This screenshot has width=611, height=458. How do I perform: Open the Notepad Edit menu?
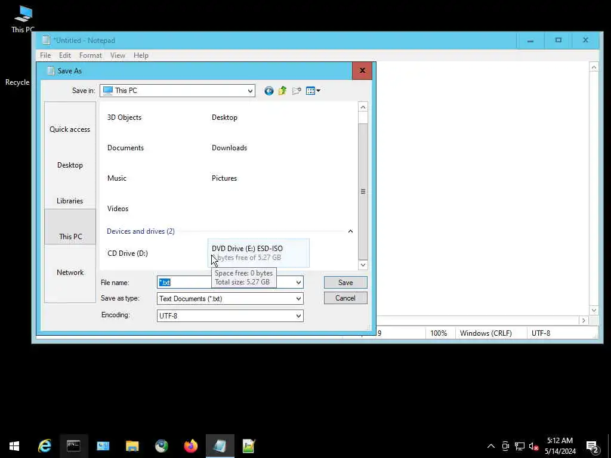(64, 55)
